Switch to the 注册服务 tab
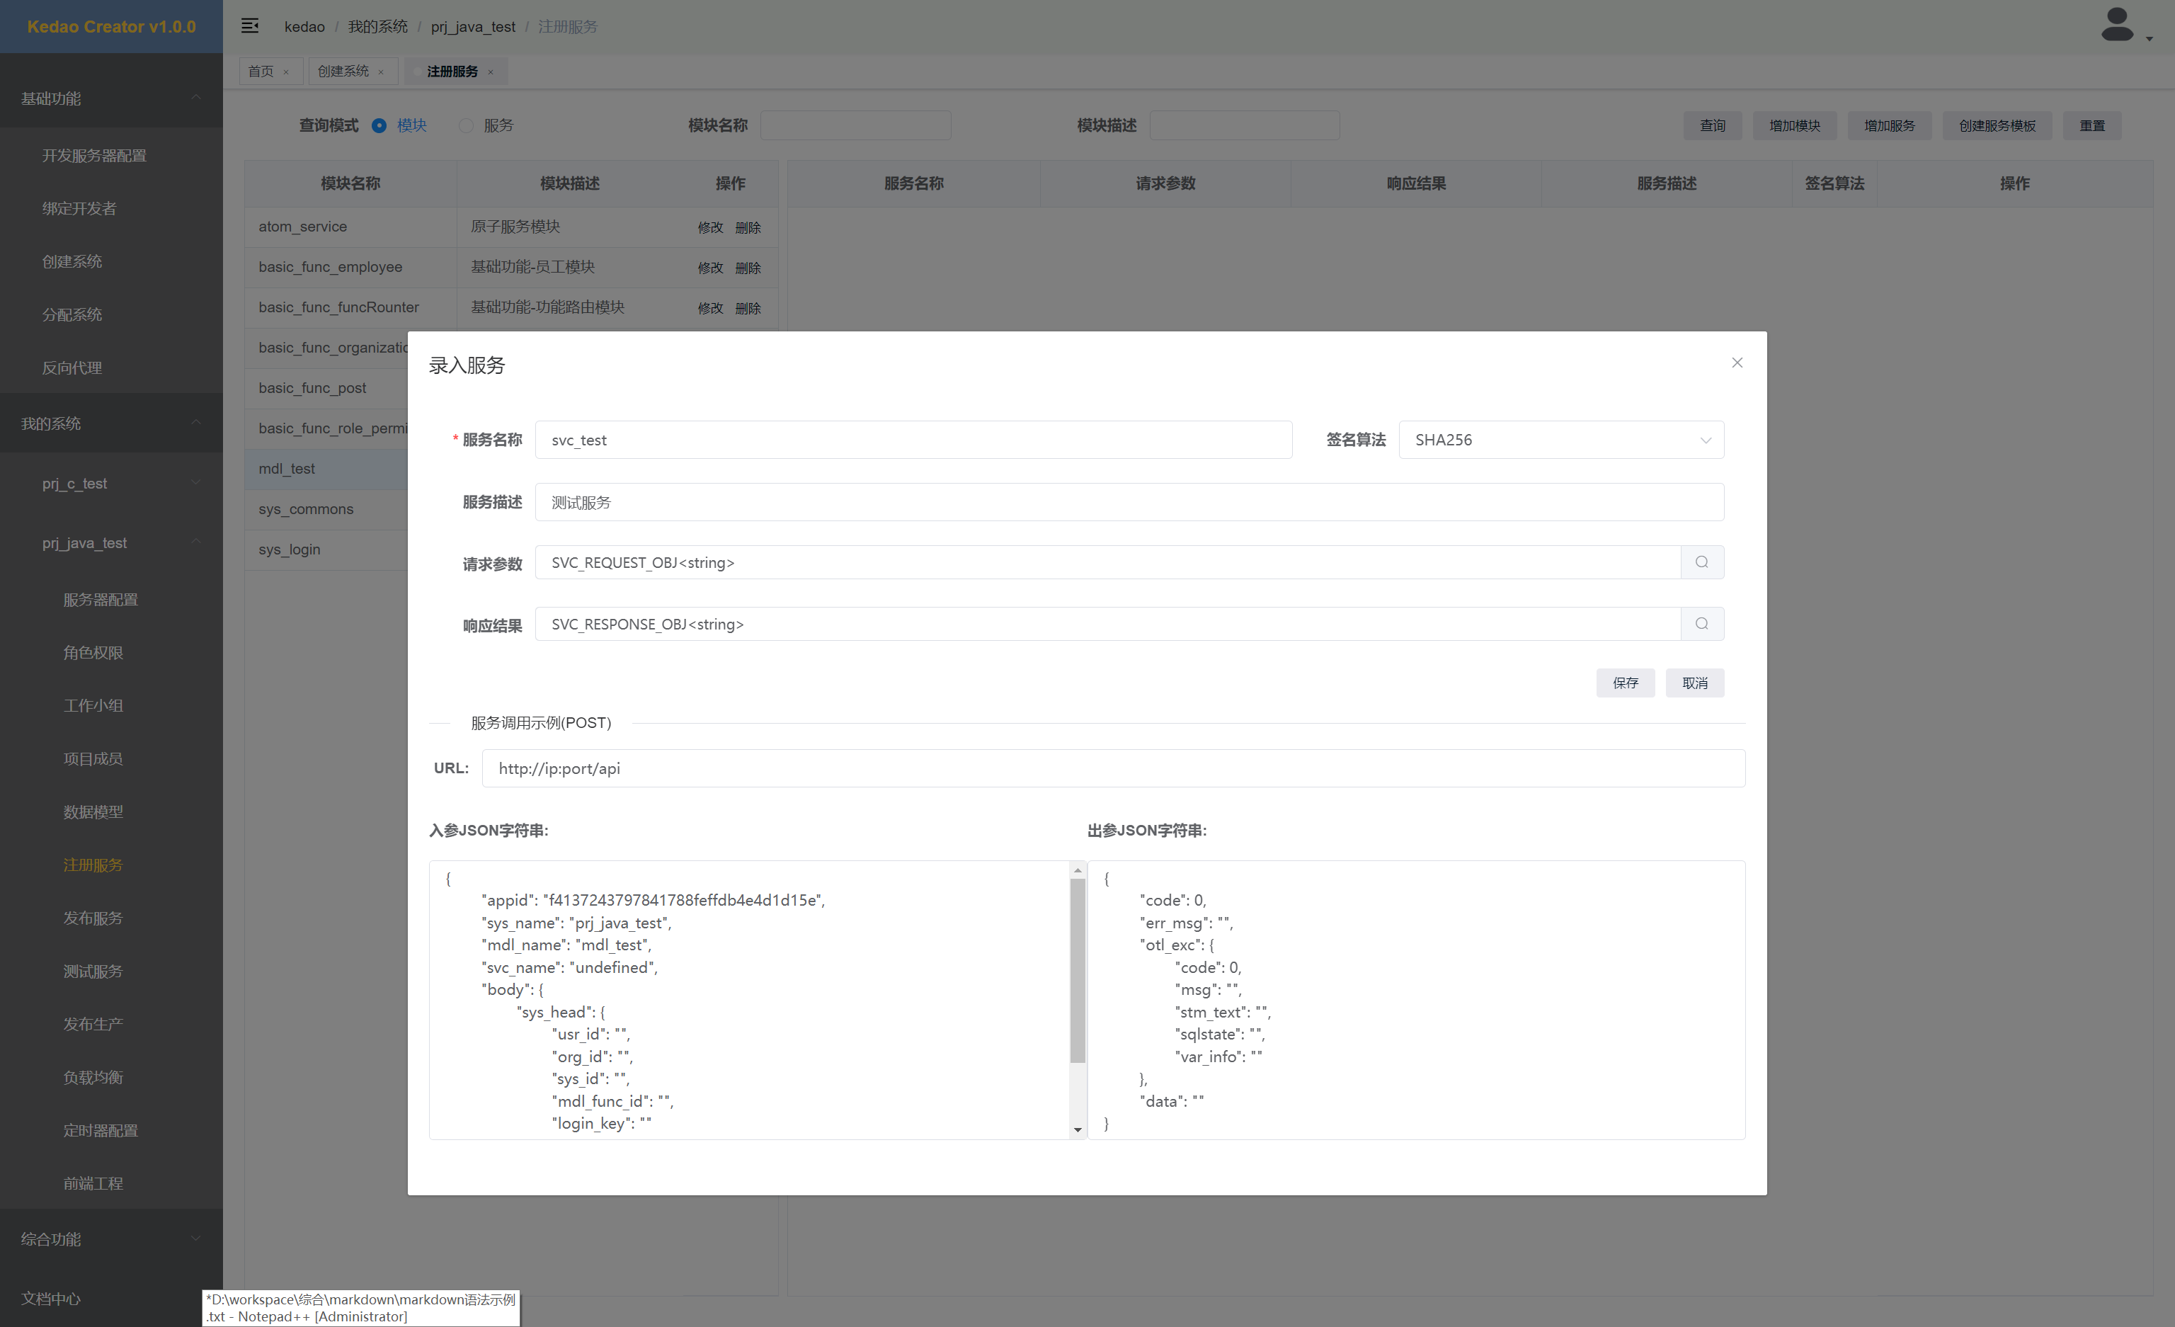Image resolution: width=2175 pixels, height=1327 pixels. tap(452, 72)
